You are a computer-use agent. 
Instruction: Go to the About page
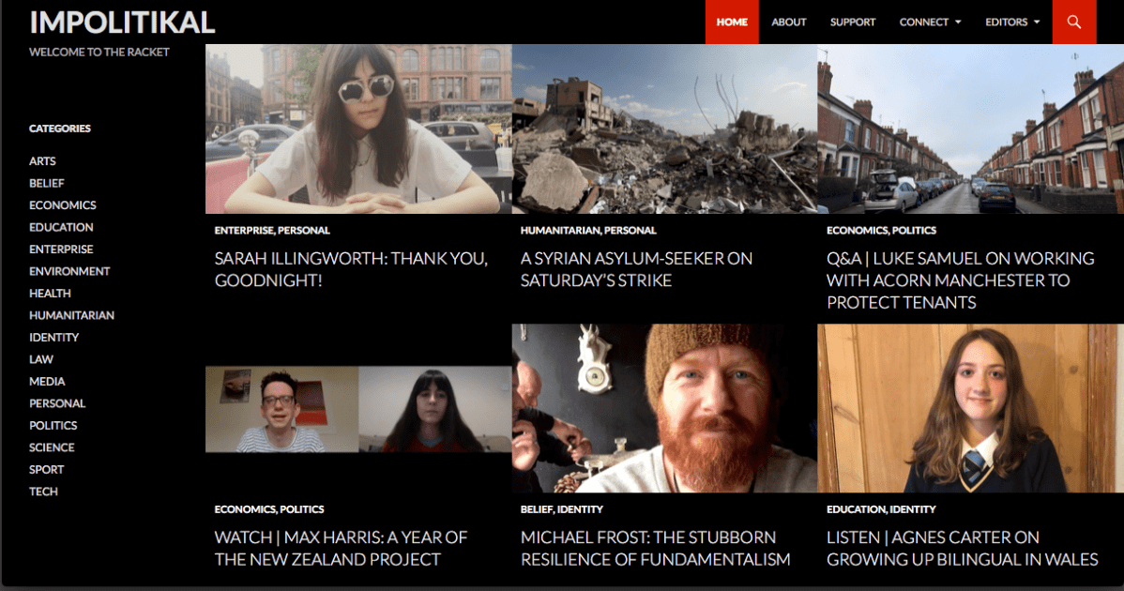coord(788,23)
